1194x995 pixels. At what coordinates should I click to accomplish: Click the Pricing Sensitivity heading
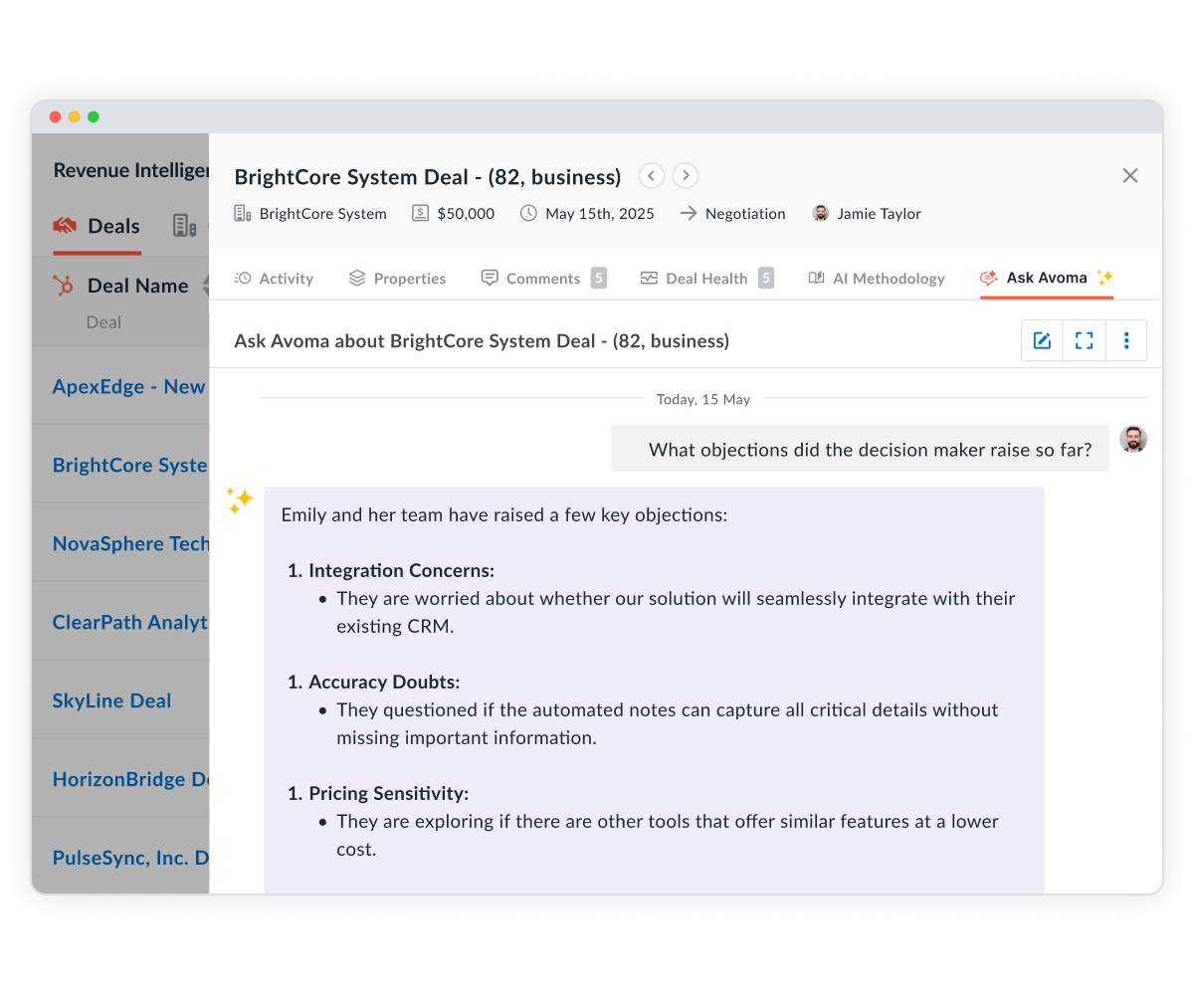point(388,793)
